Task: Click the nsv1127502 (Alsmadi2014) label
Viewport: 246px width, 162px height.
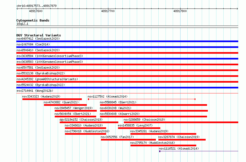Action: (x=108, y=96)
